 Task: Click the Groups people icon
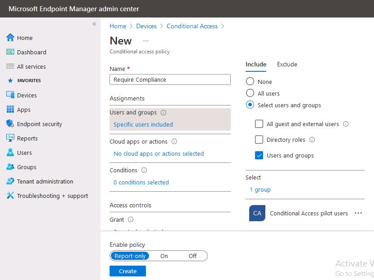10,167
